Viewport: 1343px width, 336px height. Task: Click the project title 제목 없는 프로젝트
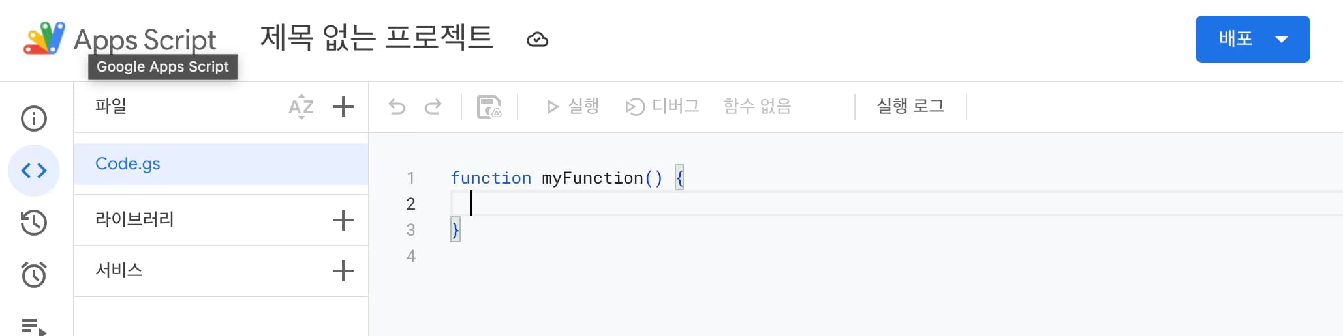[377, 38]
